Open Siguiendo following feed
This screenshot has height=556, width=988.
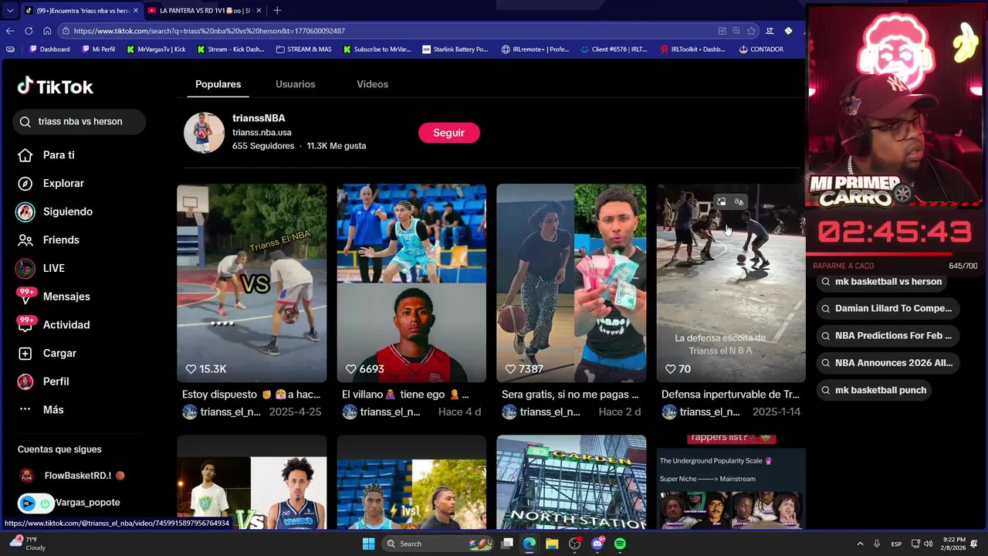coord(55,212)
